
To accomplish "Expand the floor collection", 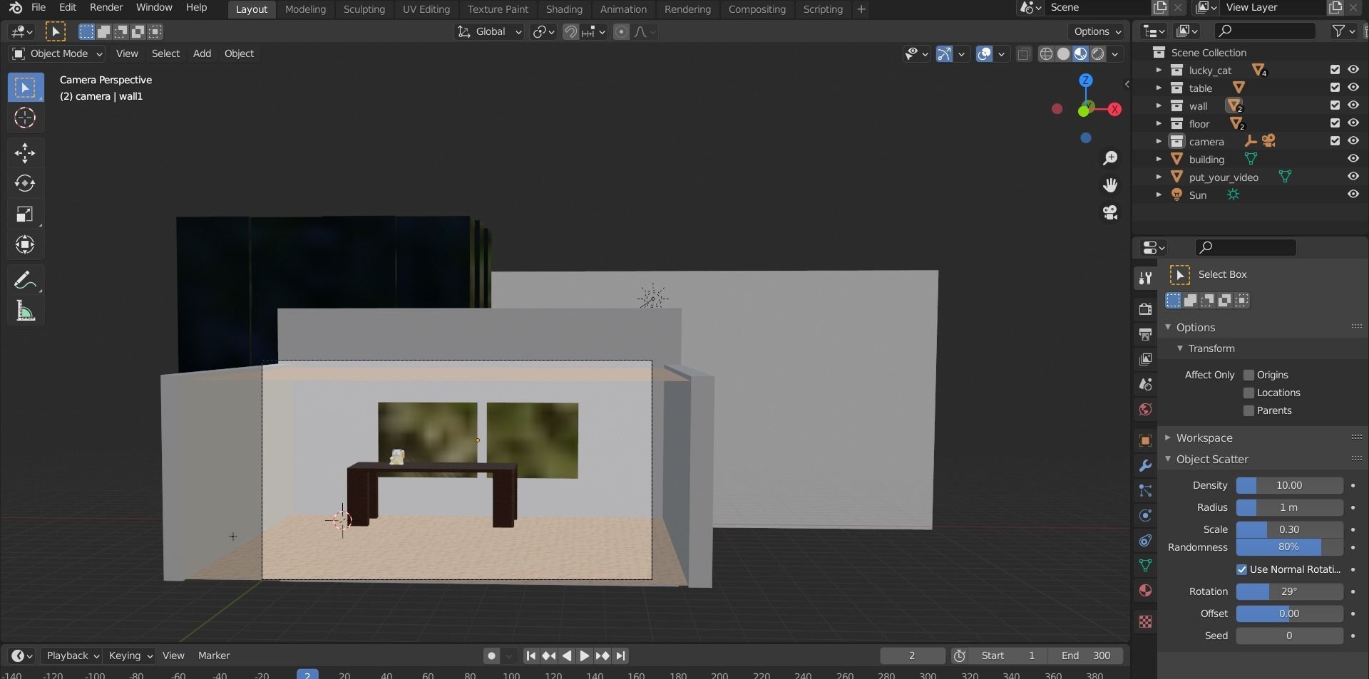I will (1159, 123).
